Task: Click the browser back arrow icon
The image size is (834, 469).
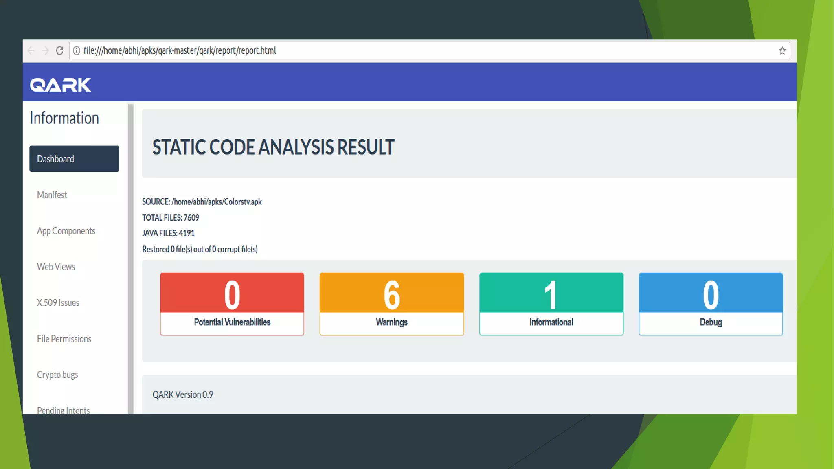Action: 31,50
